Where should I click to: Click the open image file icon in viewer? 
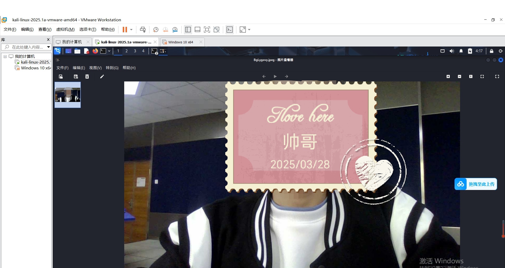click(x=61, y=76)
